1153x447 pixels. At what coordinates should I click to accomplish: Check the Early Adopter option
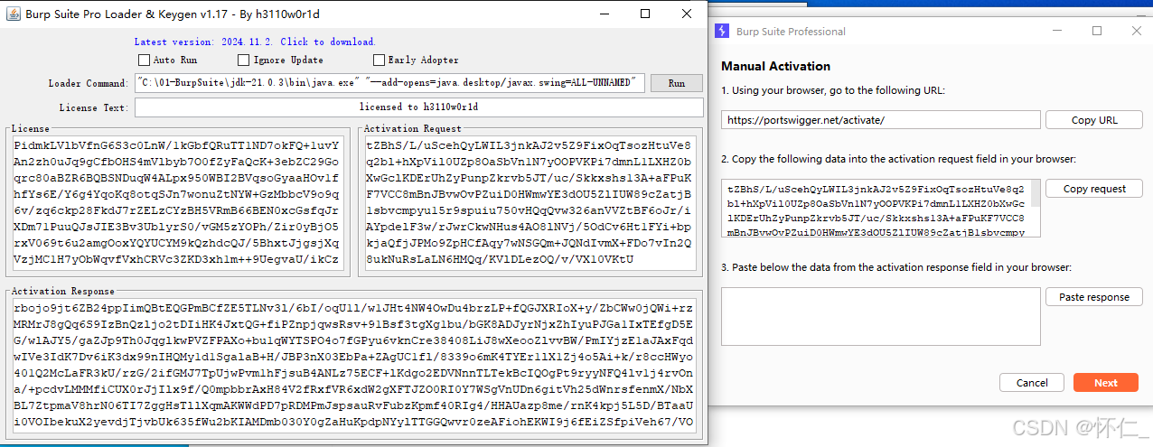379,60
